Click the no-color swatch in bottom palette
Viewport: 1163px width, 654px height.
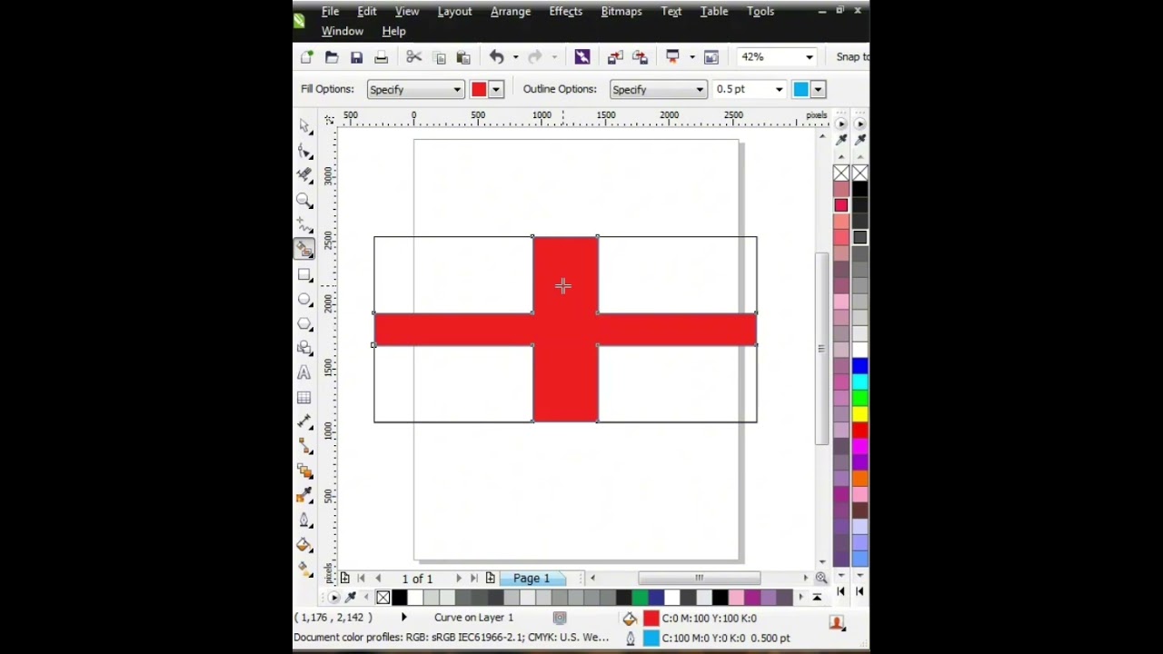coord(383,598)
